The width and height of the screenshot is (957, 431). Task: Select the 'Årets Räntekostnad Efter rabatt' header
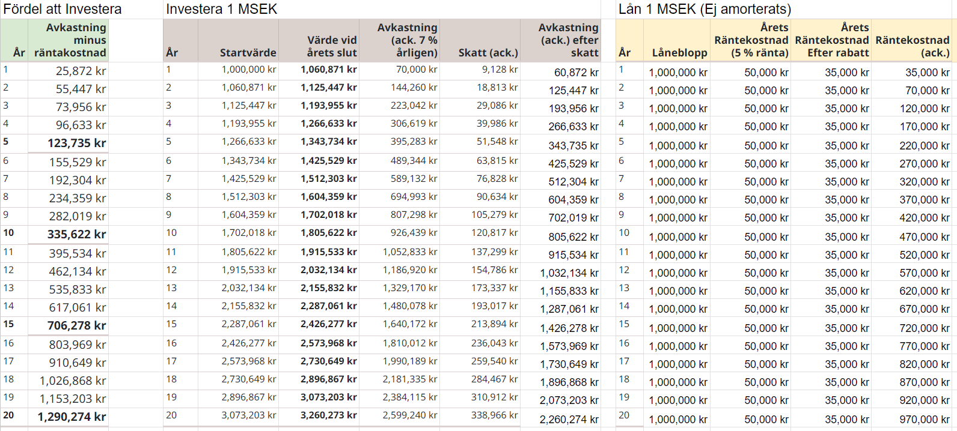coord(831,40)
